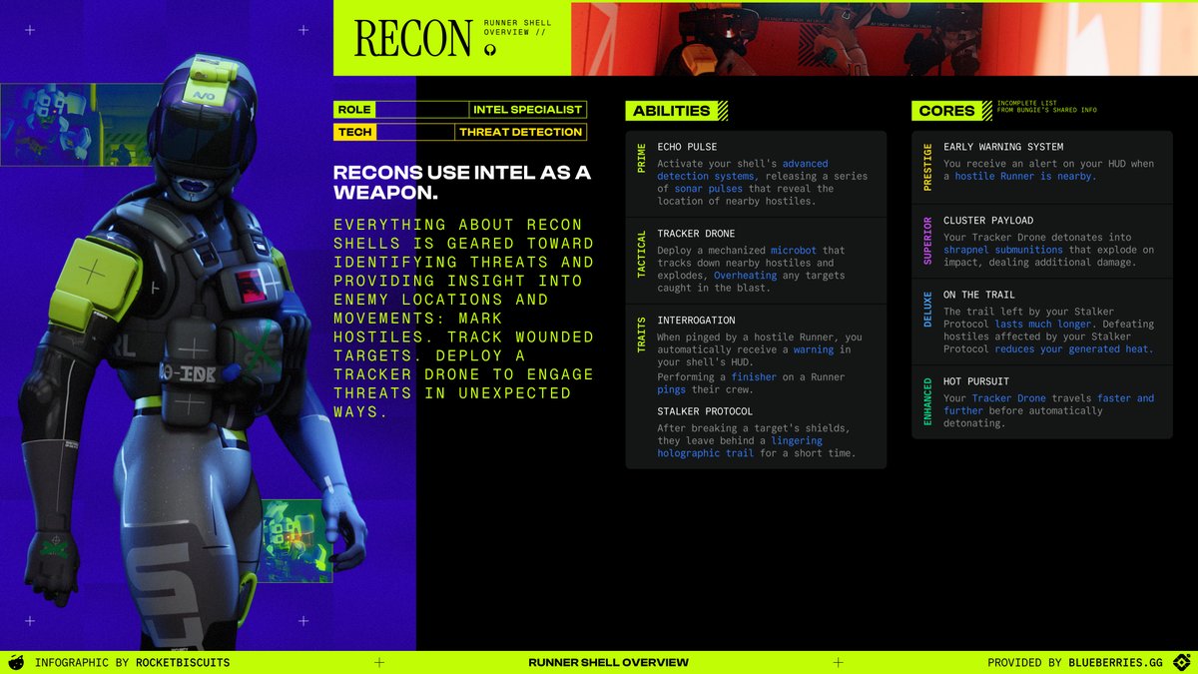
Task: Click the vertical ENHANCED label
Action: tap(927, 401)
